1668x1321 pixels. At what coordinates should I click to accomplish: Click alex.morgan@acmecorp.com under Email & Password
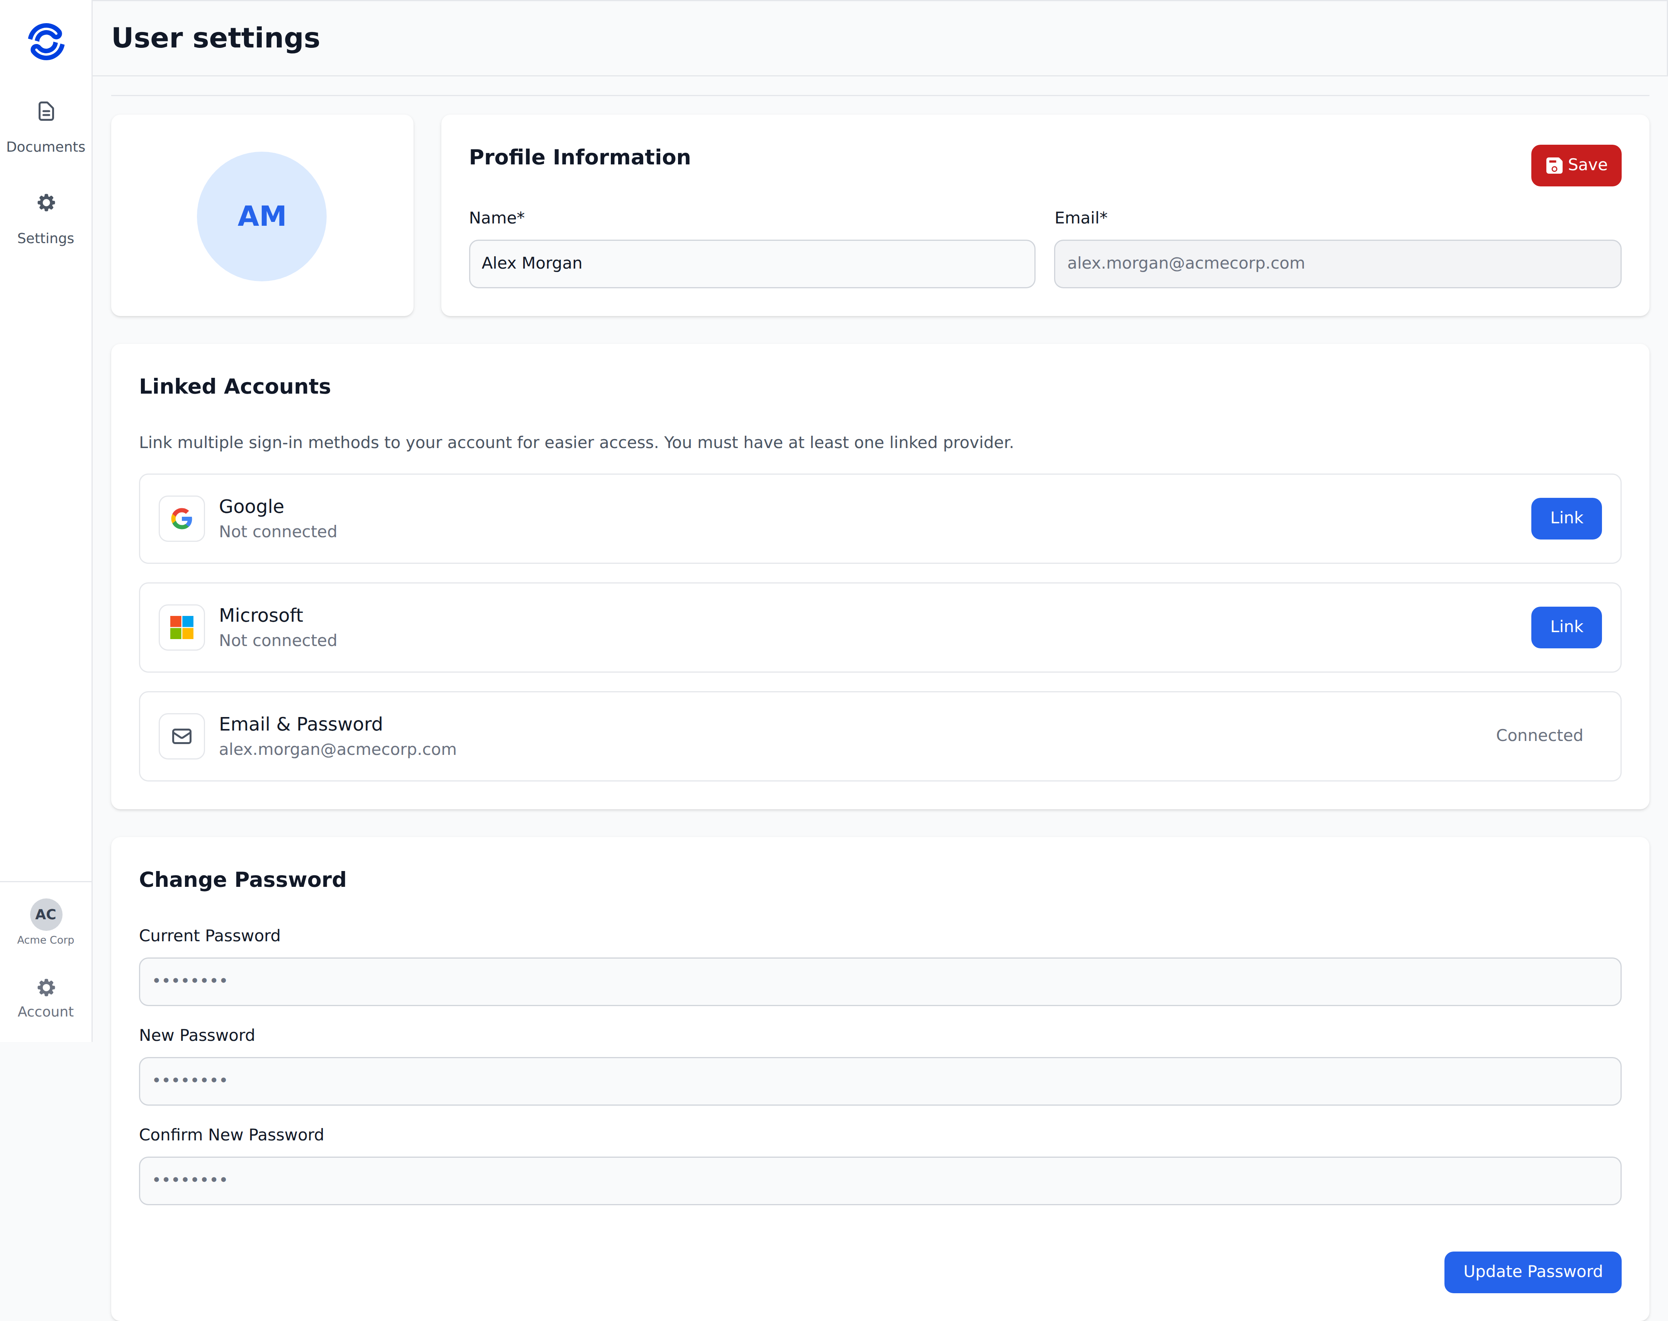point(337,749)
